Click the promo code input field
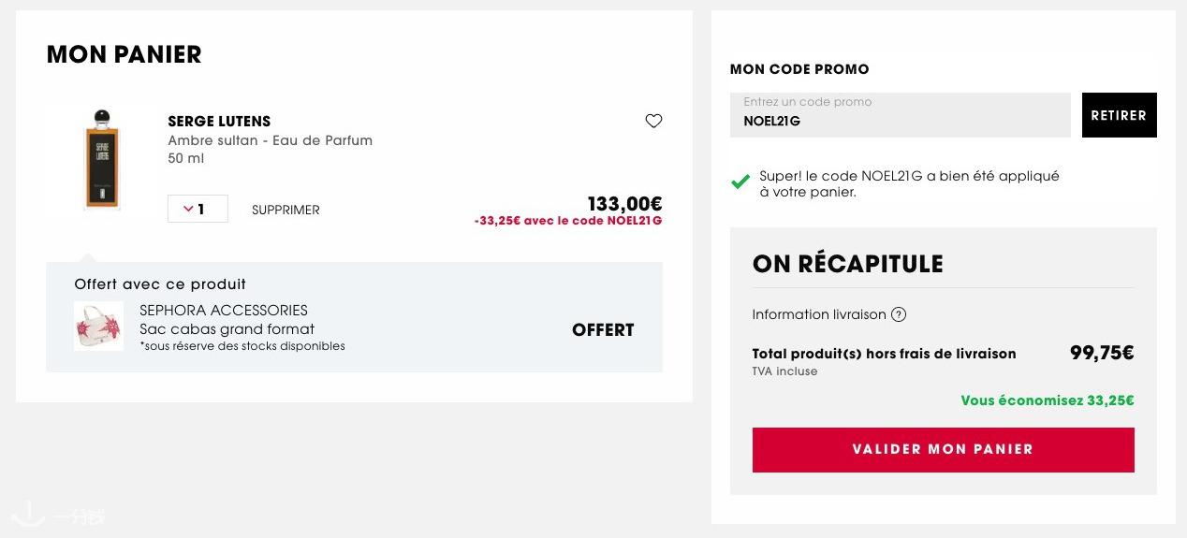The width and height of the screenshot is (1187, 538). coord(900,115)
